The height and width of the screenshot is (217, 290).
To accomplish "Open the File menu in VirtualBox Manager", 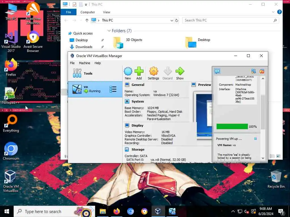I will [x=72, y=63].
